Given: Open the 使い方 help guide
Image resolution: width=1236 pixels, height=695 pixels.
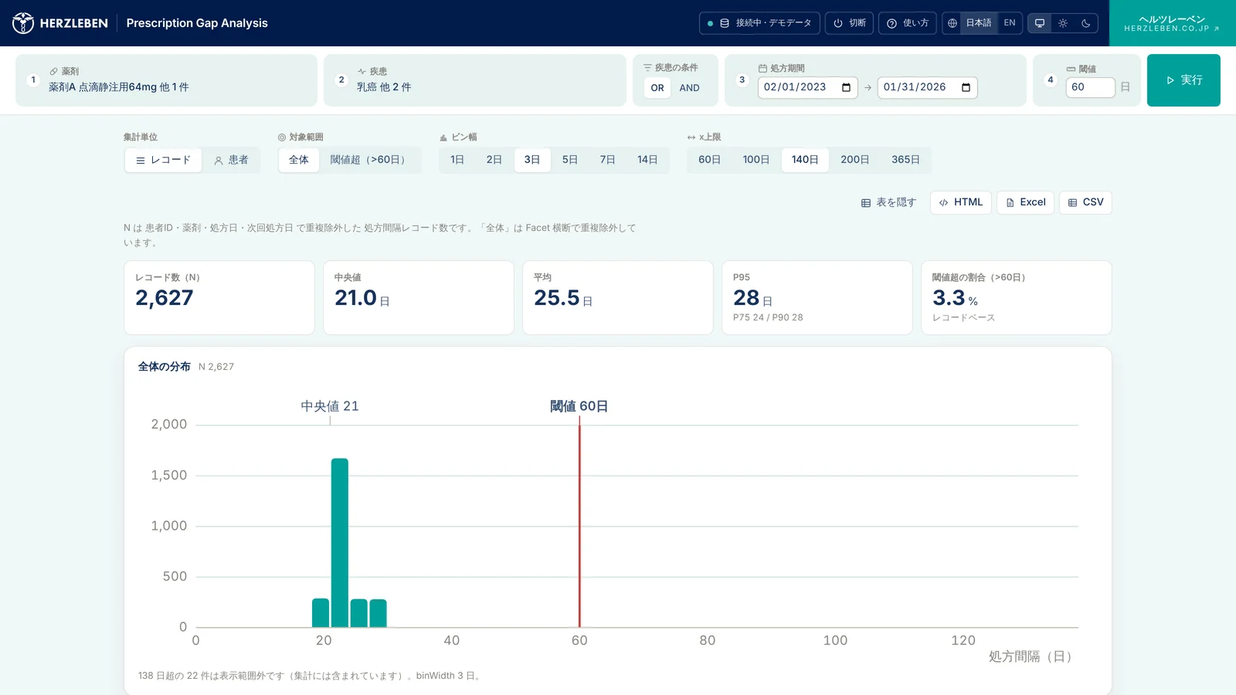Looking at the screenshot, I should coord(908,23).
